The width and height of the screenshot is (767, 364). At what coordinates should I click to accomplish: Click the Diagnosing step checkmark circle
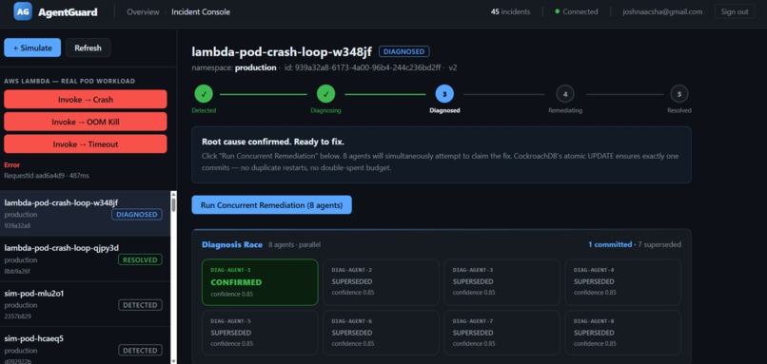(325, 94)
